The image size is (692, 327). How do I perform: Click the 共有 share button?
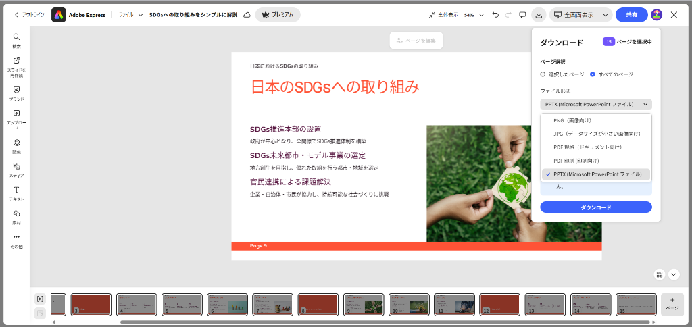[631, 15]
